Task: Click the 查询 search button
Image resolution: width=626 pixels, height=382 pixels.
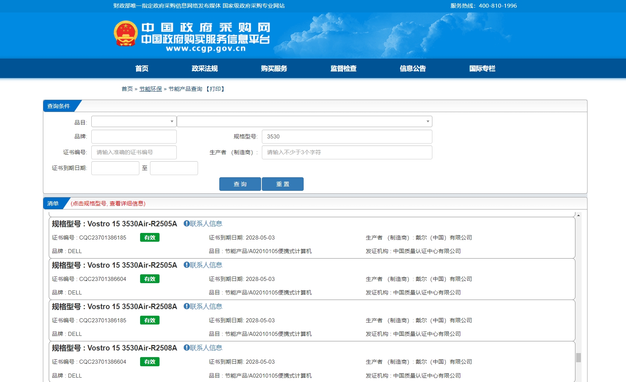Action: point(240,184)
